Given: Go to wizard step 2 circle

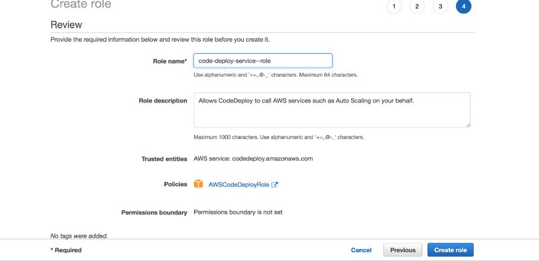Looking at the screenshot, I should [417, 6].
